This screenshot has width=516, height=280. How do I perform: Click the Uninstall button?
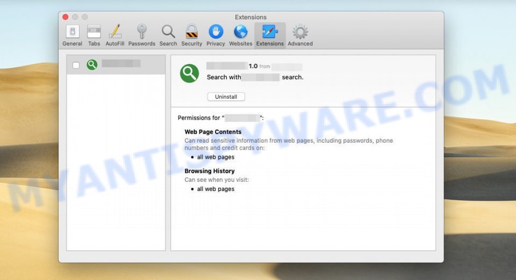[x=226, y=97]
